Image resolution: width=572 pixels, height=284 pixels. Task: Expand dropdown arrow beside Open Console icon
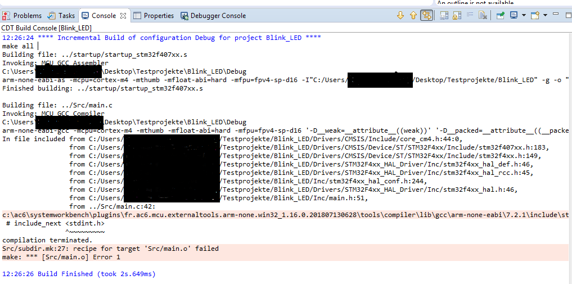546,15
